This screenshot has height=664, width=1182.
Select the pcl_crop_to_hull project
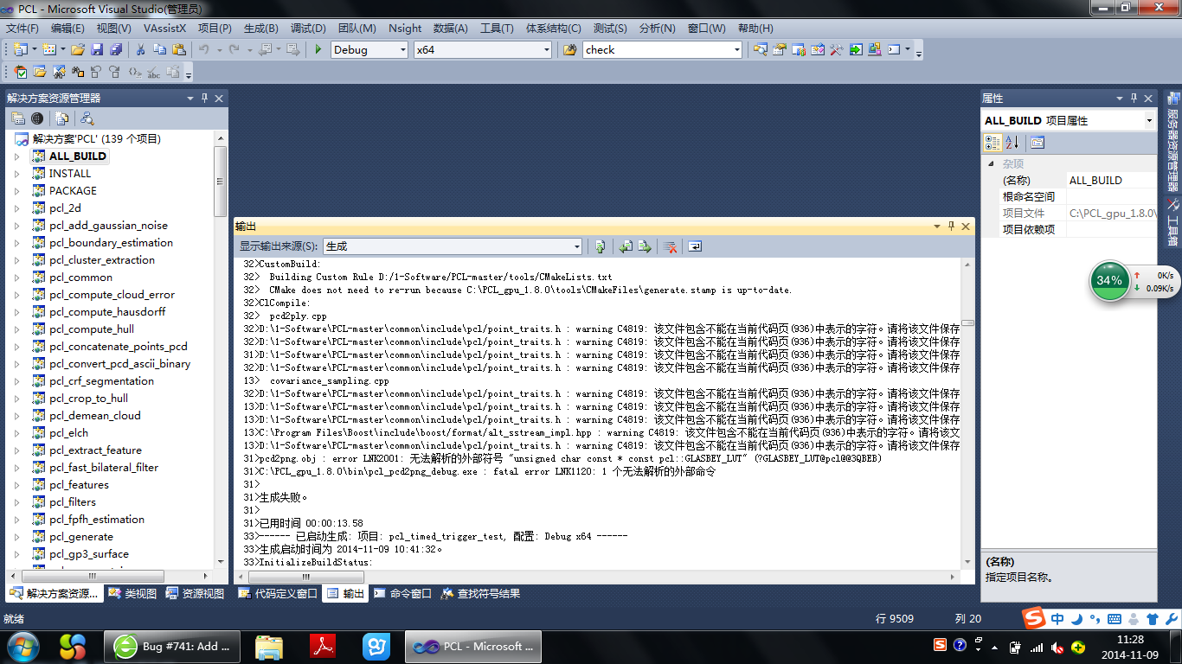point(88,399)
